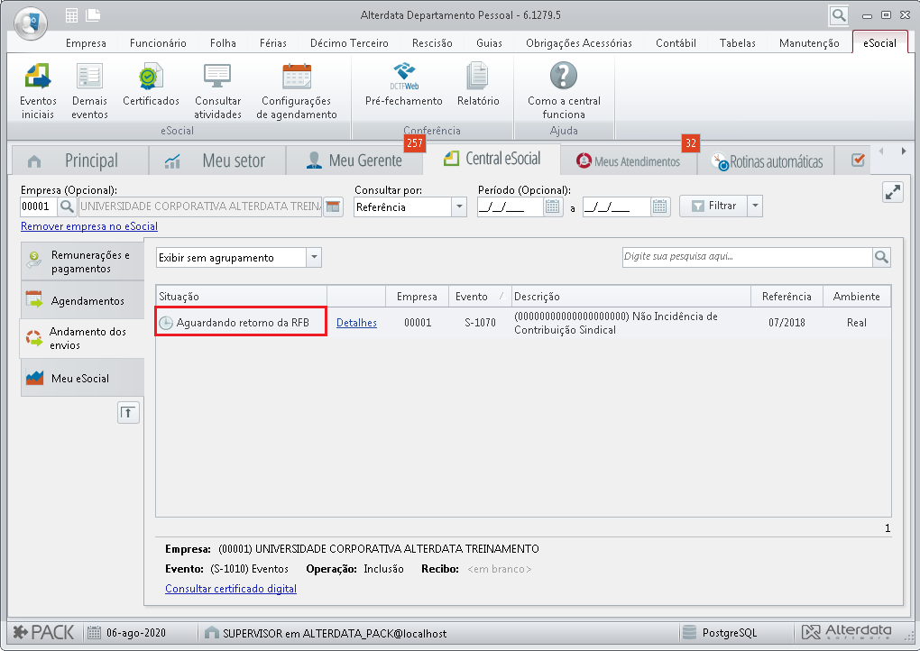Open Meu eSocial side section

[x=82, y=378]
